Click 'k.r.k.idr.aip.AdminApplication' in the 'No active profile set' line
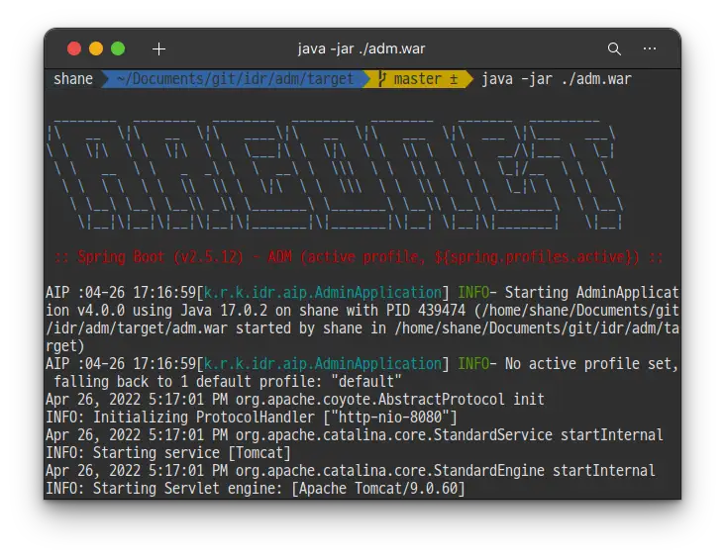 coord(323,364)
